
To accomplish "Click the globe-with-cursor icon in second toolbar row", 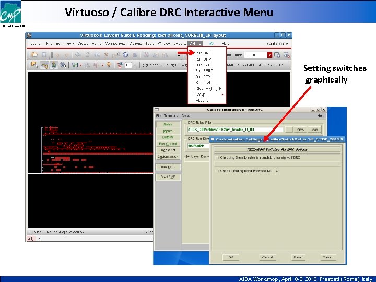I will pos(63,65).
